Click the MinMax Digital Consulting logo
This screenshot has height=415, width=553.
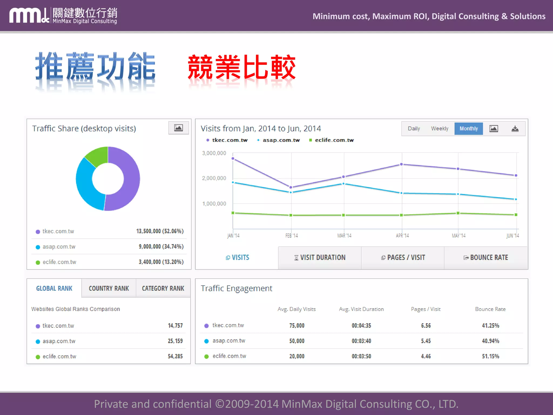click(63, 16)
